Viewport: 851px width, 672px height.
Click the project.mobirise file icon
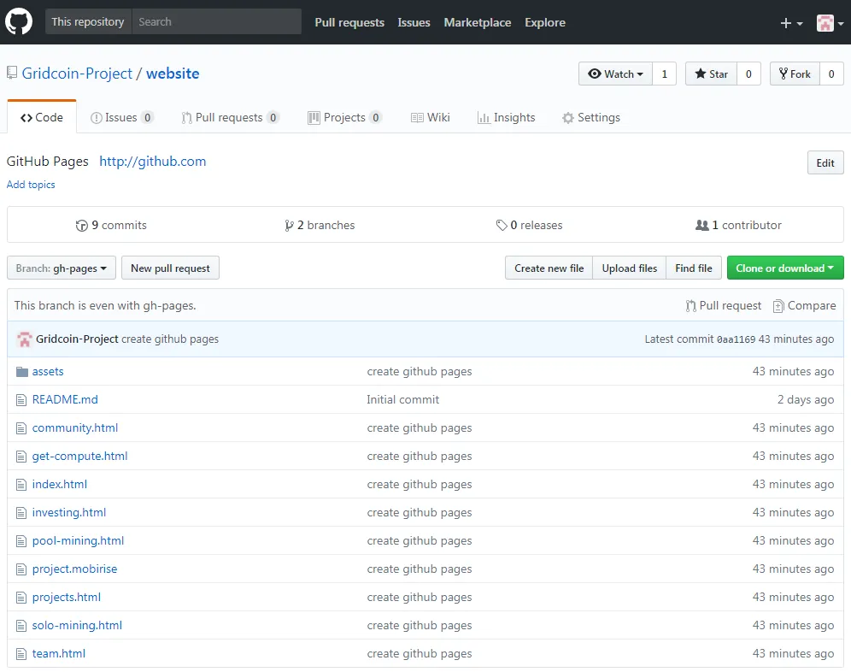pyautogui.click(x=21, y=570)
